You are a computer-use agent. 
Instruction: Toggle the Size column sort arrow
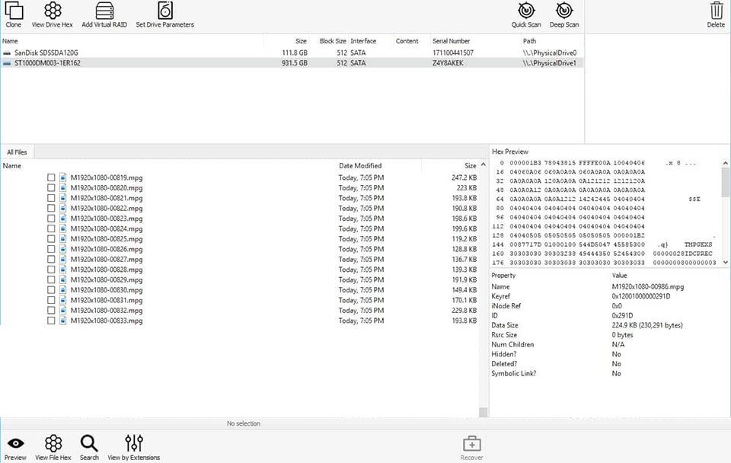tap(482, 165)
